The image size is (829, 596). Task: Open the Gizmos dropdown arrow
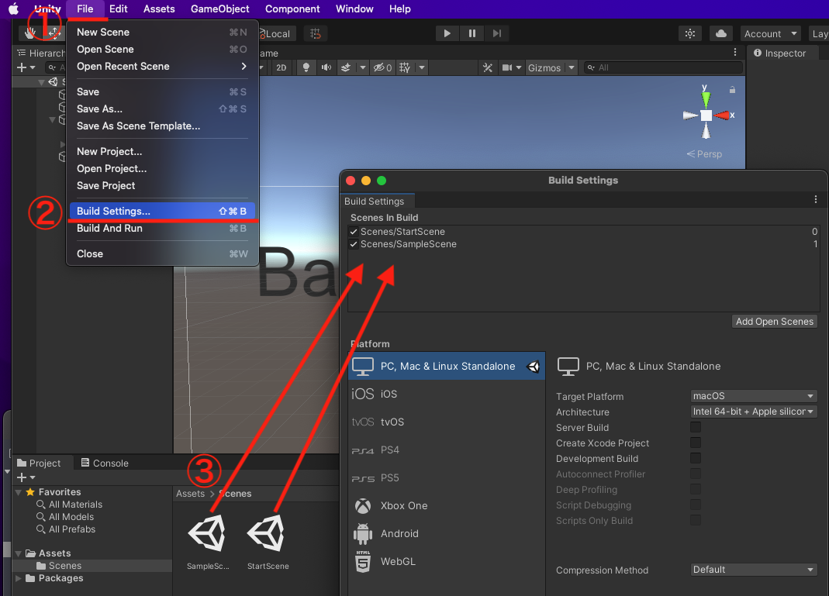tap(572, 67)
